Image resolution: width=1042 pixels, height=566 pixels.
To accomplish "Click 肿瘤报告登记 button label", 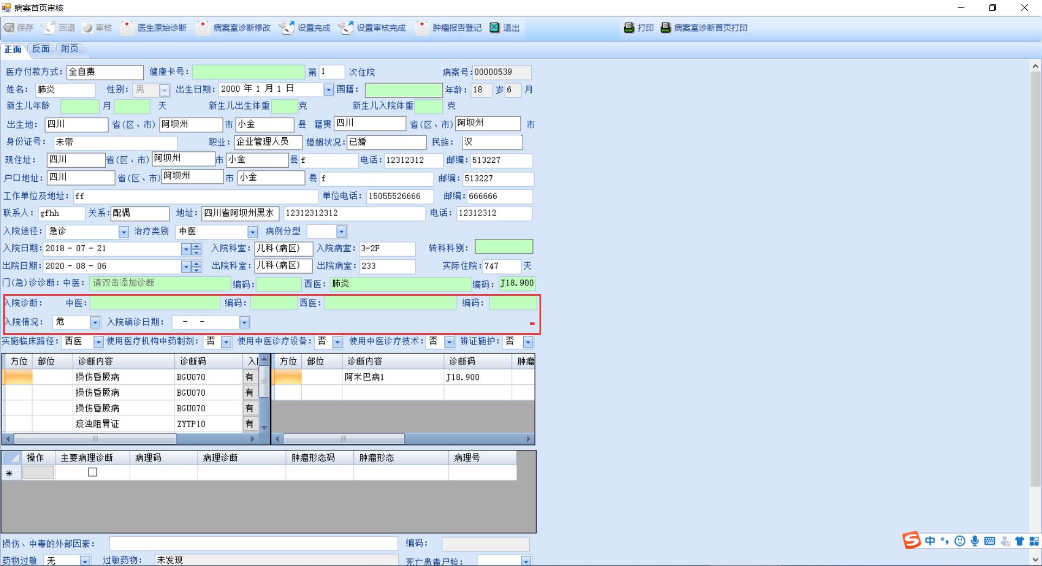I will coord(457,28).
